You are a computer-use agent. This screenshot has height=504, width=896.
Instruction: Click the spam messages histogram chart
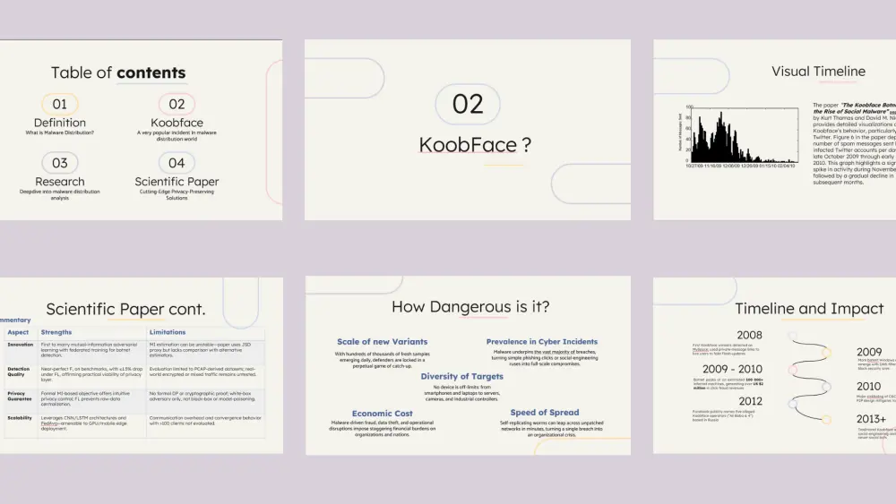(739, 136)
